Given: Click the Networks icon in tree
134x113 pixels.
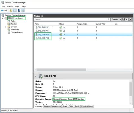Looking at the screenshot, I should tap(9, 30).
